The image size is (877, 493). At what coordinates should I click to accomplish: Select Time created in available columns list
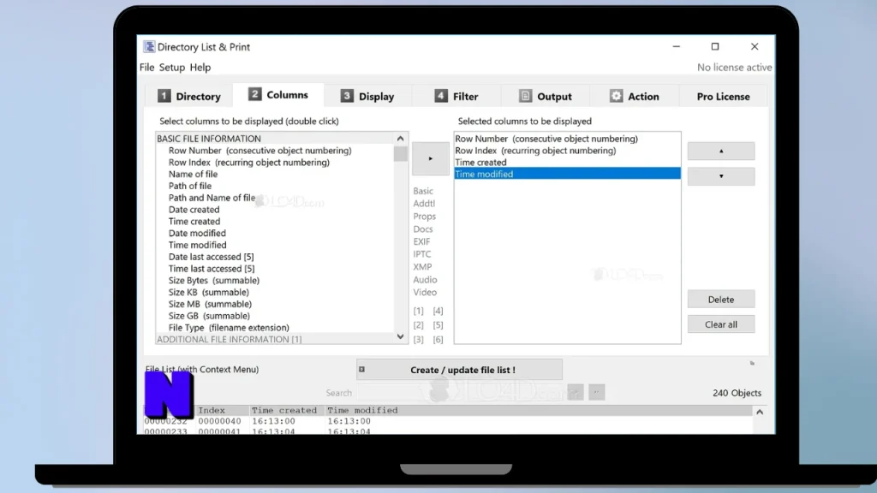[194, 222]
